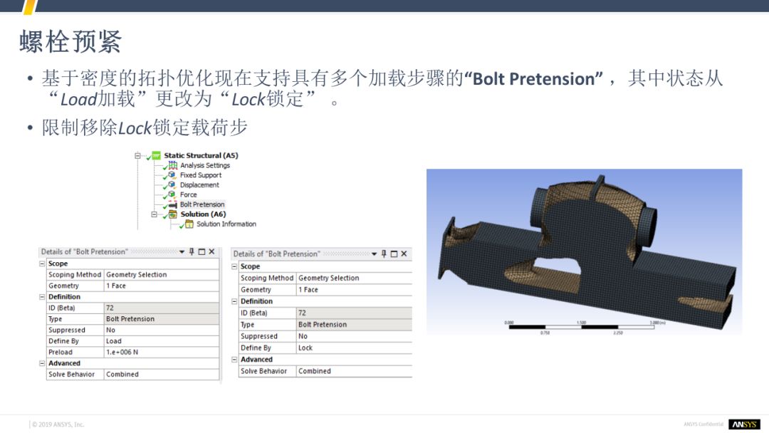Maximize the right Details of Bolt Pretension panel
Viewport: 769px width, 433px height.
pyautogui.click(x=394, y=254)
